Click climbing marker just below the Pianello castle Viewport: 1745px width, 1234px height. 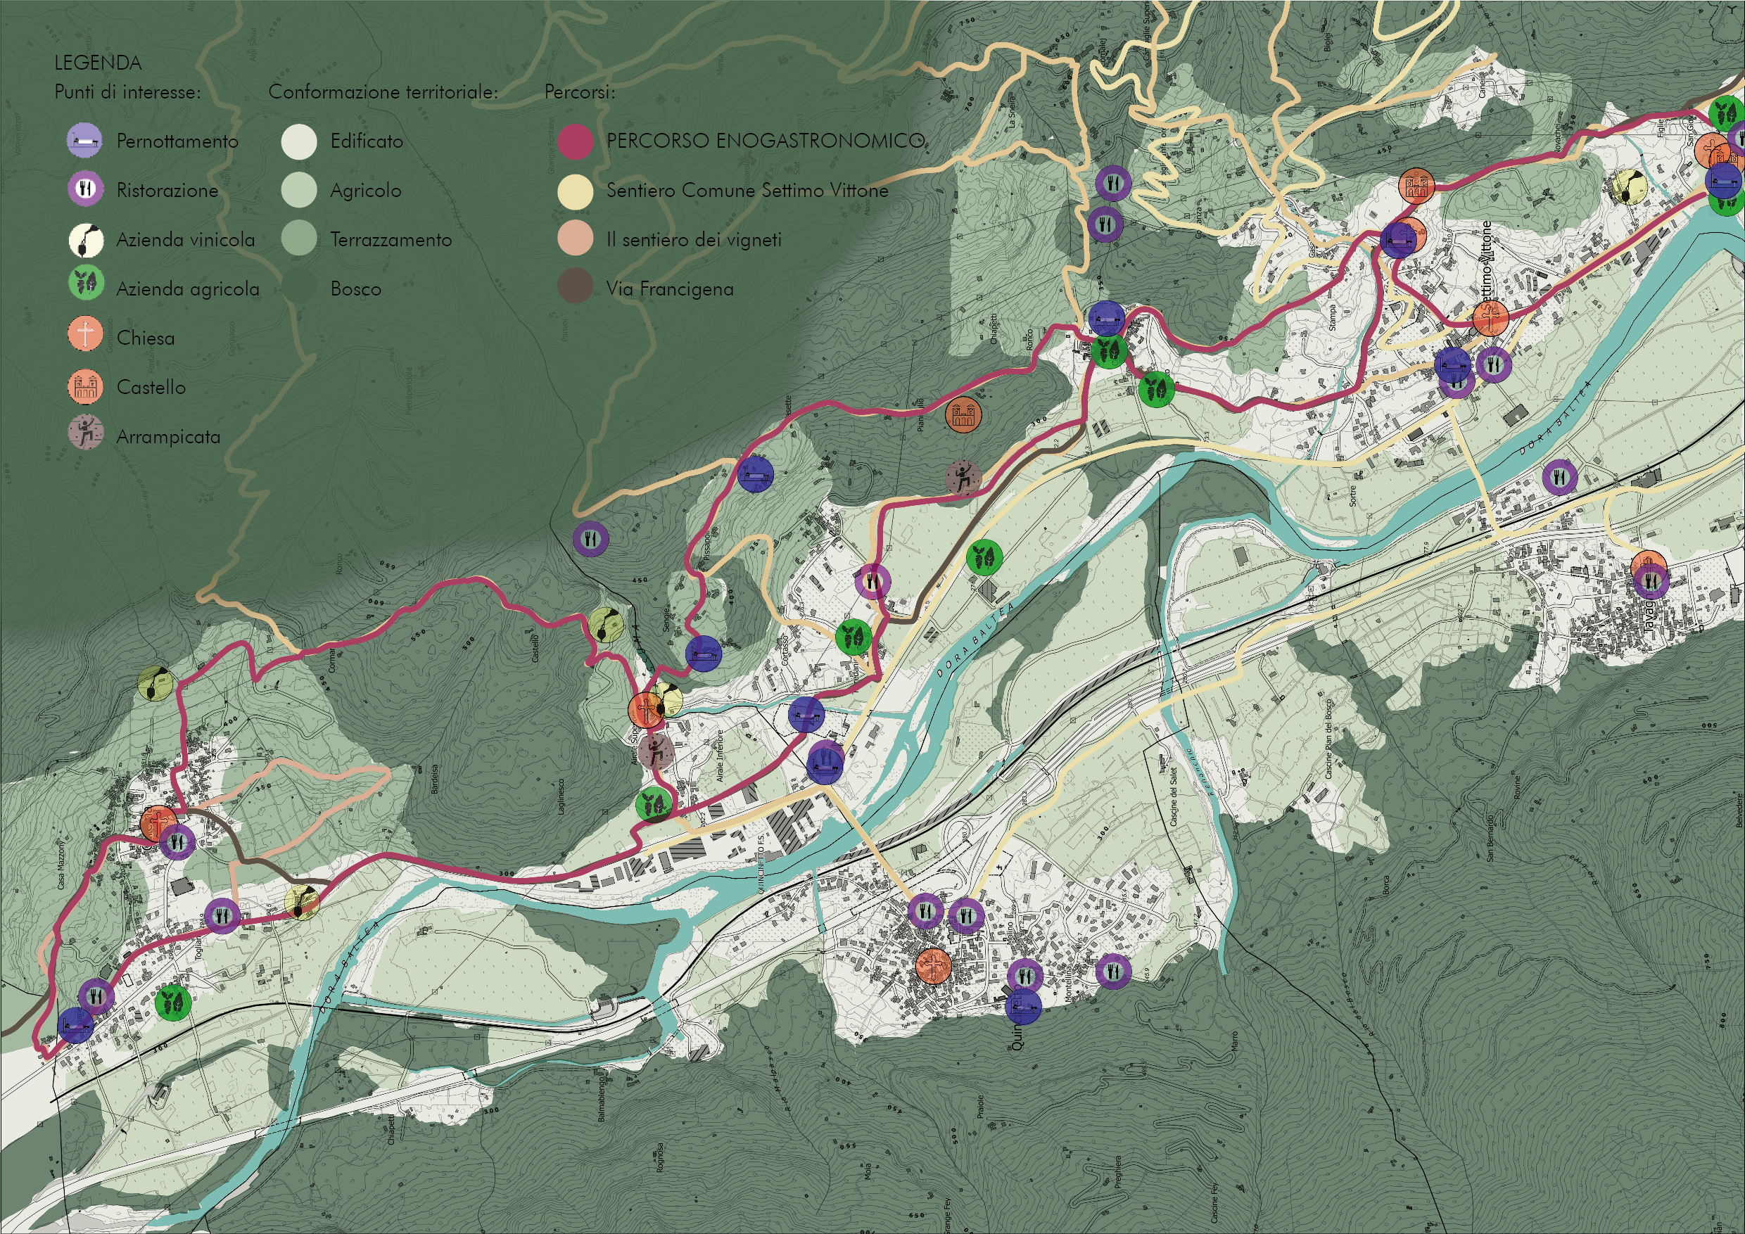pyautogui.click(x=963, y=477)
